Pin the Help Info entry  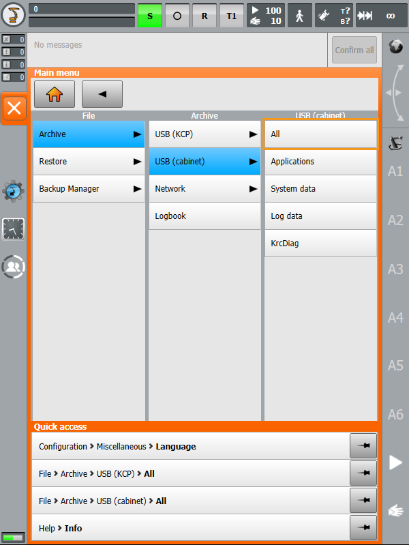coord(363,528)
